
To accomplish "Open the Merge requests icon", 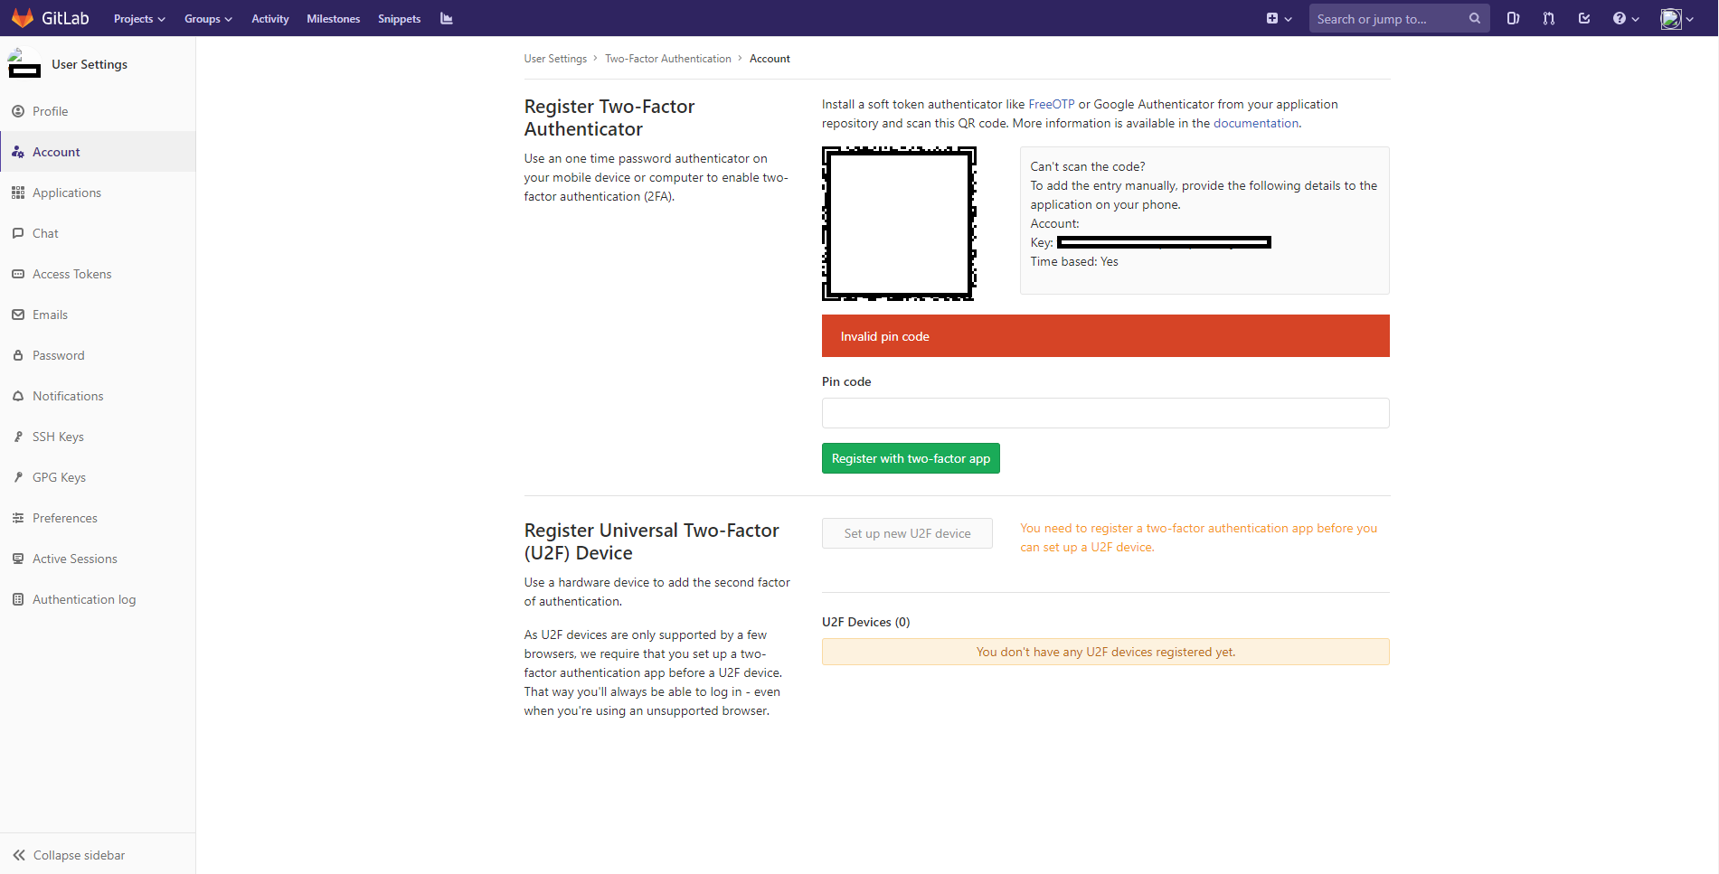I will click(1548, 18).
